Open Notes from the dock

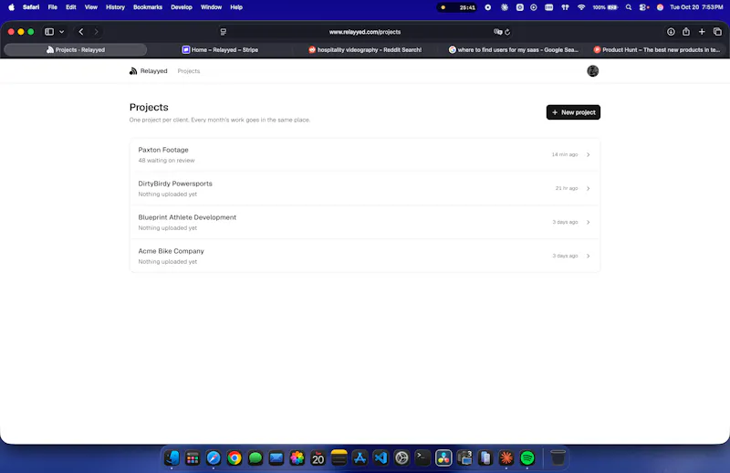pos(339,458)
